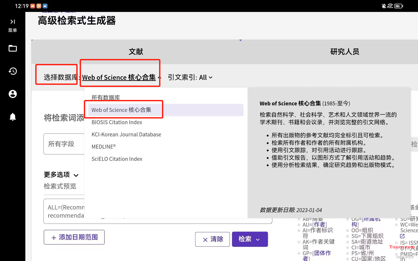Switch to the 研究人员 tab
The width and height of the screenshot is (418, 261).
point(345,52)
